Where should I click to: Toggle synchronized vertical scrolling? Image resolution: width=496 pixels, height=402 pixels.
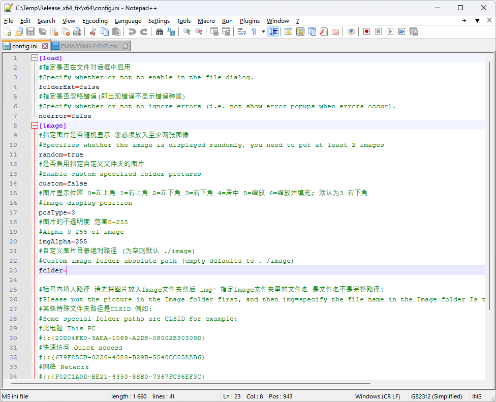214,32
